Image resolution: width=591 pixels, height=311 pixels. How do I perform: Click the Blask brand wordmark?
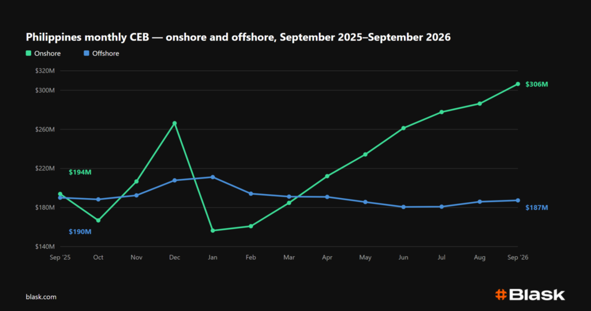[x=537, y=294]
